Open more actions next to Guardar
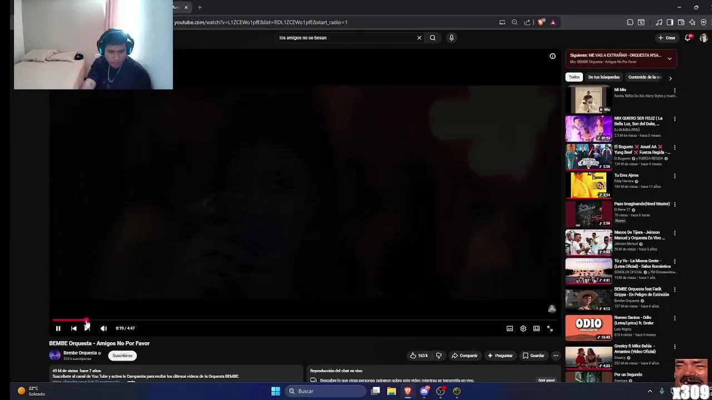 556,356
